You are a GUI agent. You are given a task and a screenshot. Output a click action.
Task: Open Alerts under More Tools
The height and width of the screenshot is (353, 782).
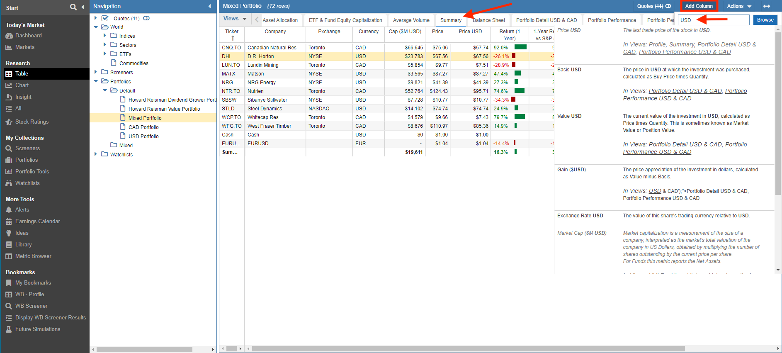point(22,210)
